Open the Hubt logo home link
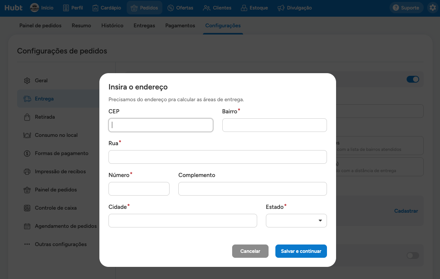This screenshot has height=279, width=440. (x=14, y=8)
